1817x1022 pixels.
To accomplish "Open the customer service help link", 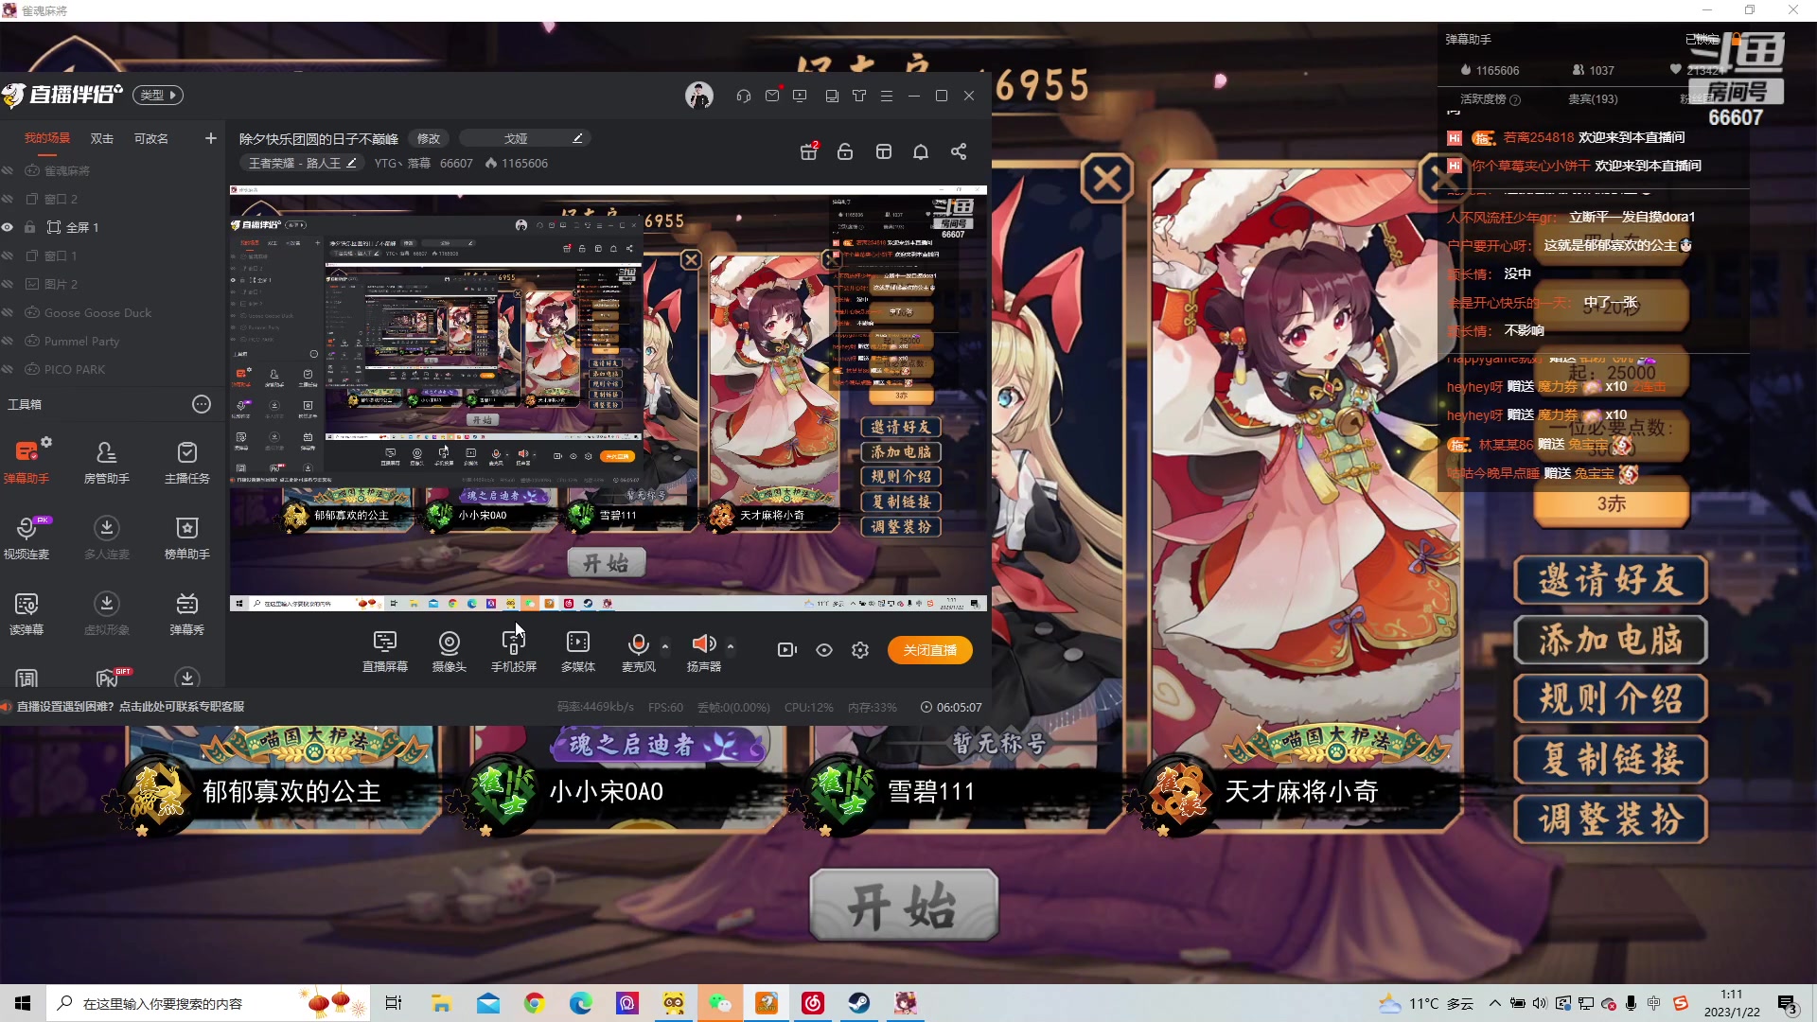I will pyautogui.click(x=131, y=707).
